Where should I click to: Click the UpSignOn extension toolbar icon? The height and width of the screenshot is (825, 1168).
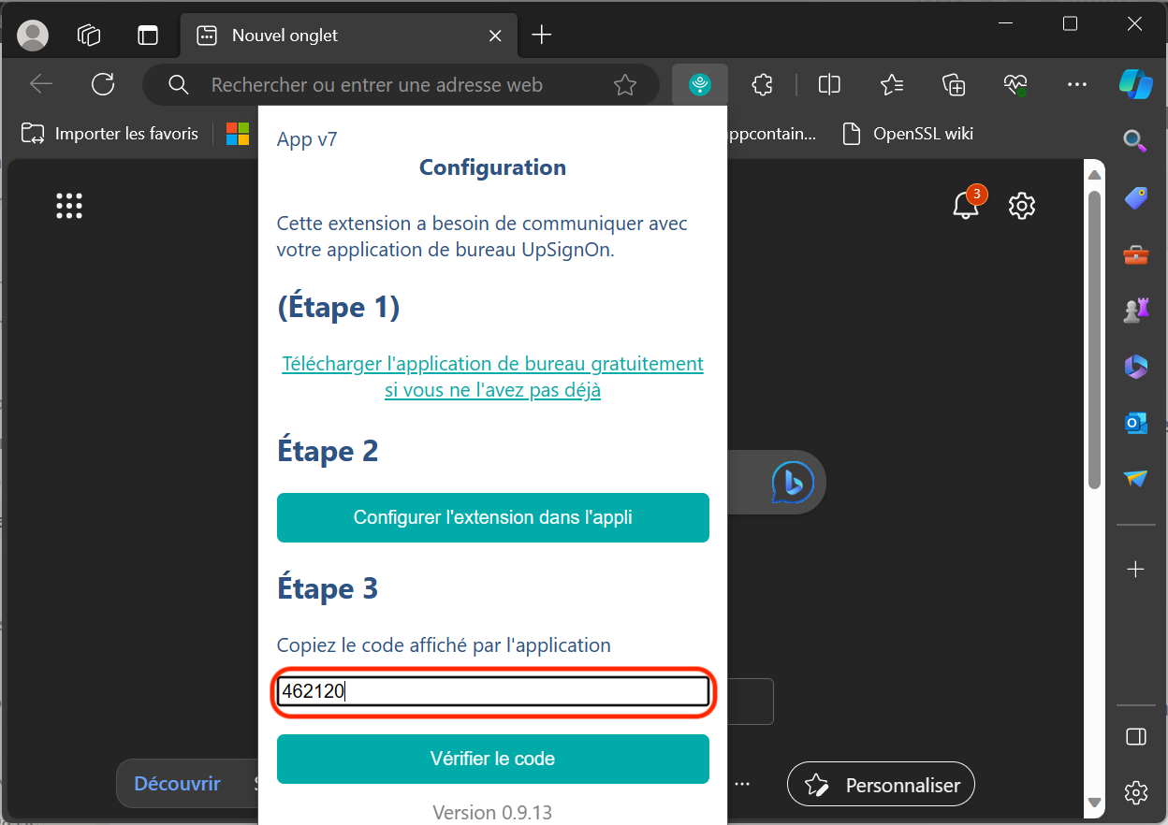tap(699, 85)
